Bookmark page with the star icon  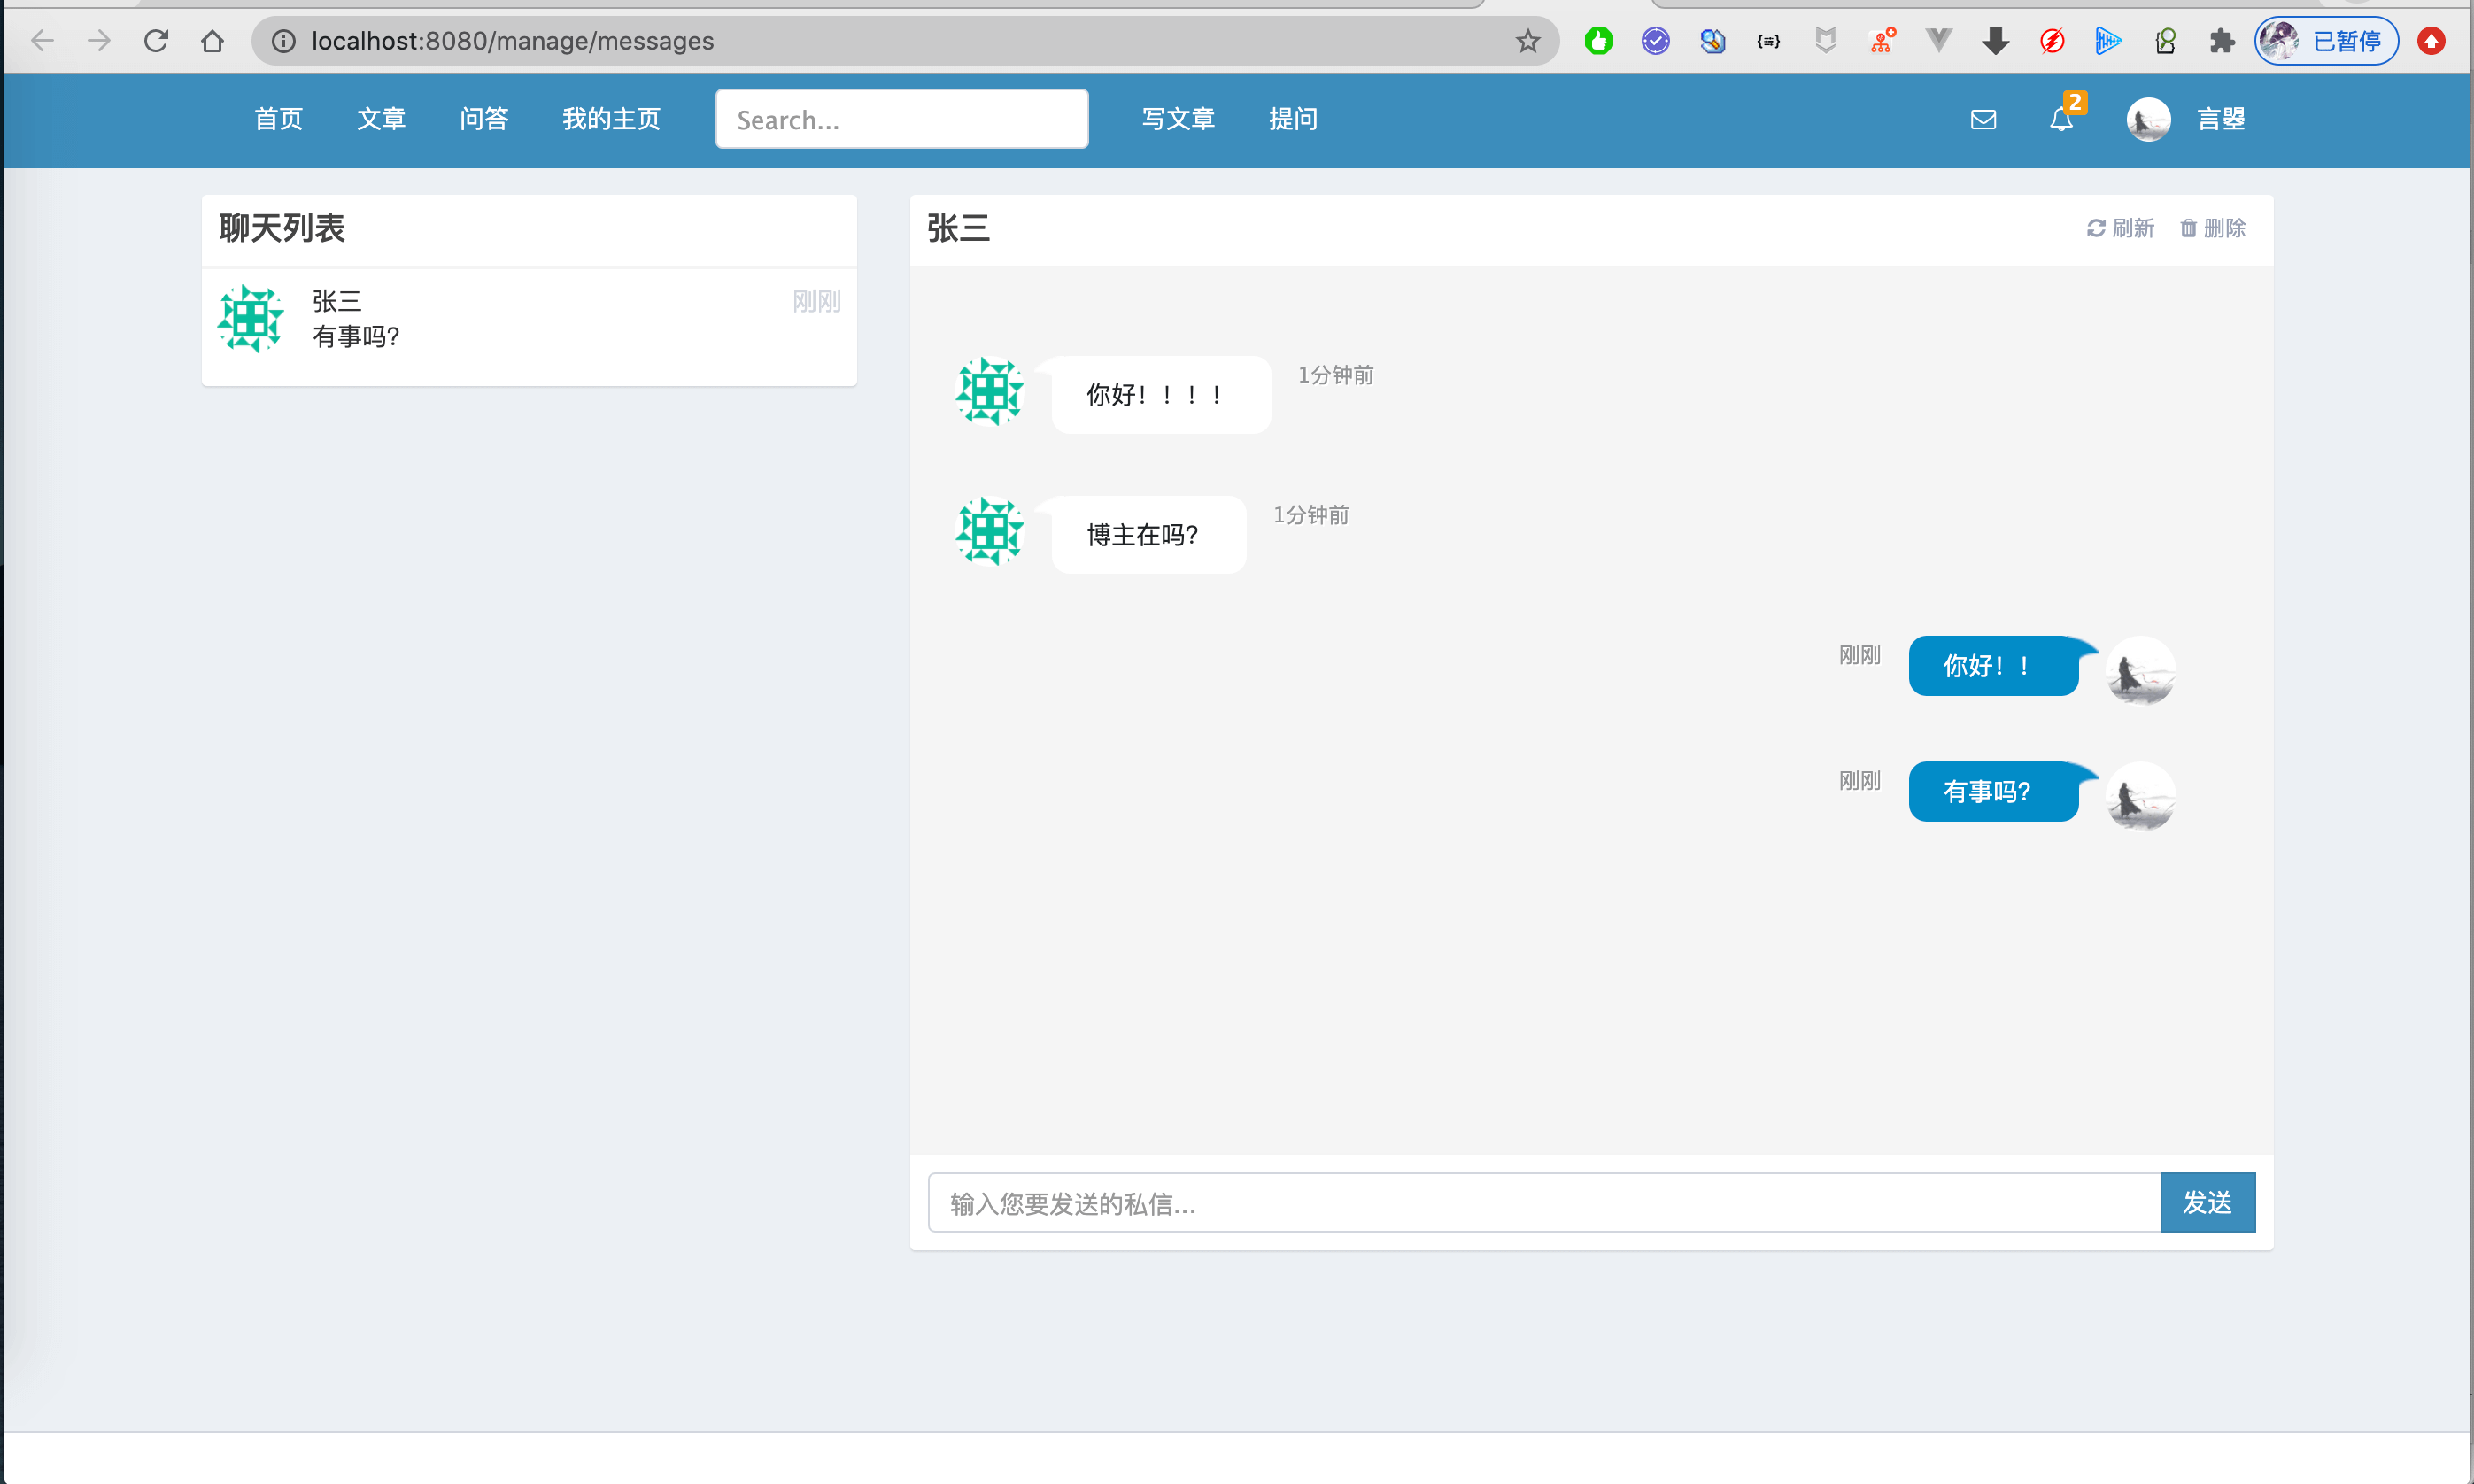(1527, 41)
